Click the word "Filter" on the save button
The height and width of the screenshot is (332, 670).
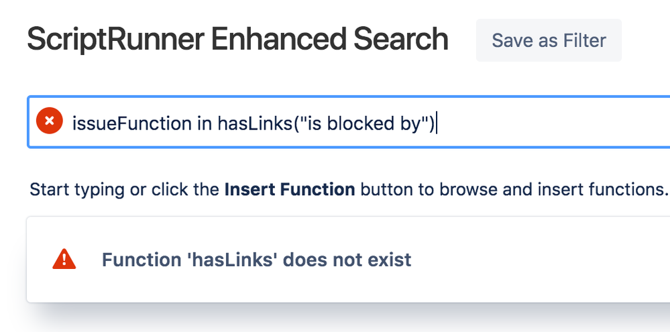click(x=584, y=41)
